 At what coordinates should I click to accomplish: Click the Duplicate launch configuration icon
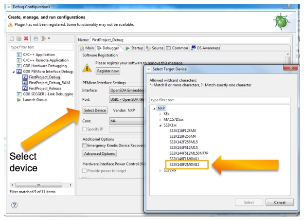18,38
